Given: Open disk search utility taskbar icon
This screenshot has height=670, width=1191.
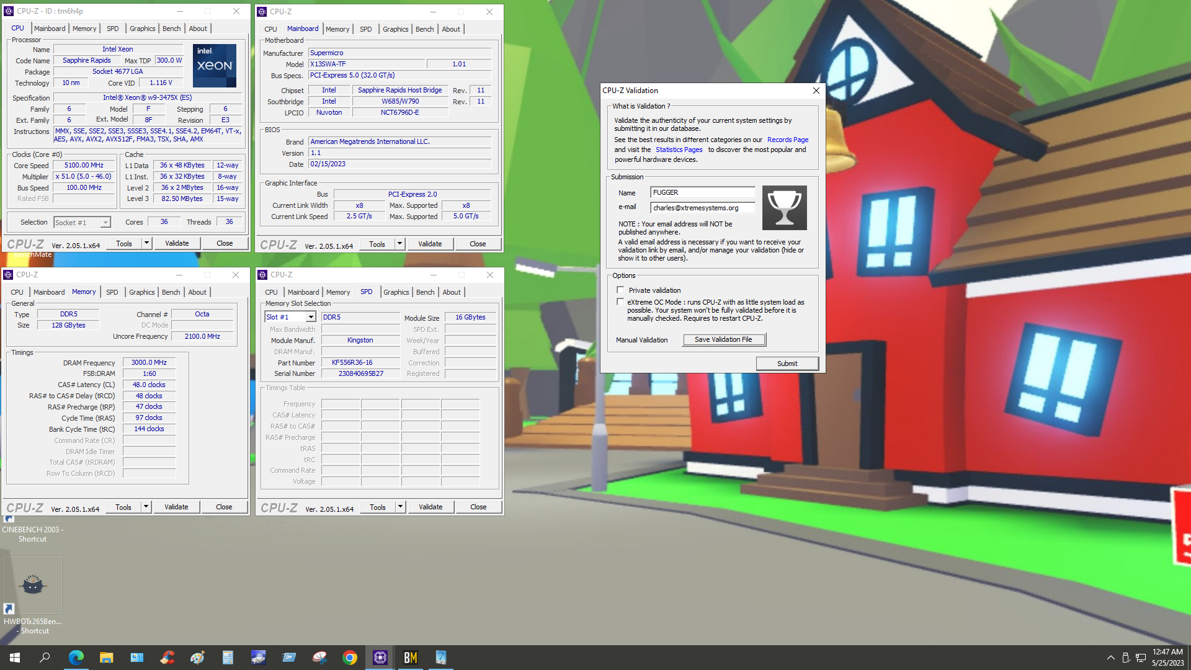Looking at the screenshot, I should pyautogui.click(x=259, y=658).
